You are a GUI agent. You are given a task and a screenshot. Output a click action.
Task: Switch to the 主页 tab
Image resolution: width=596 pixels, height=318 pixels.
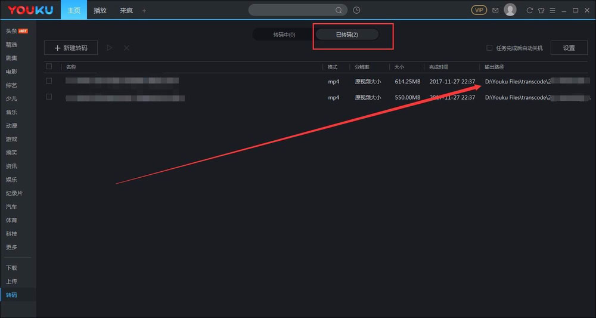click(74, 10)
